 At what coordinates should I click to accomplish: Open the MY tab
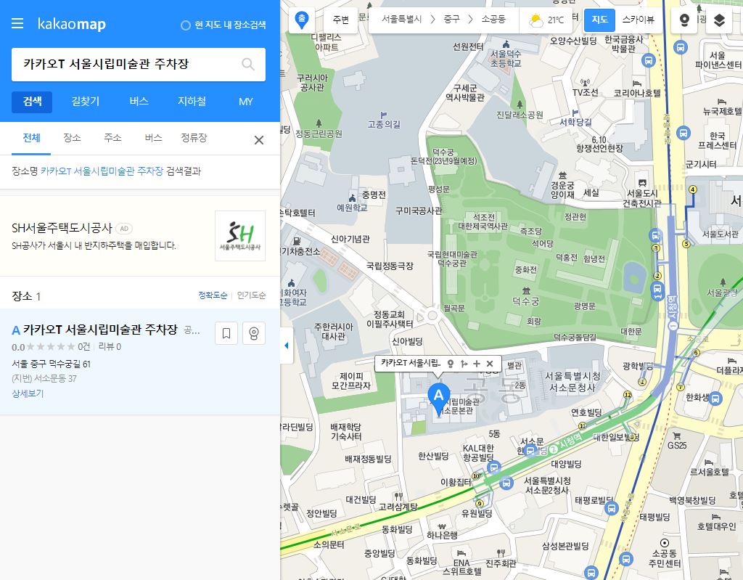[x=245, y=102]
